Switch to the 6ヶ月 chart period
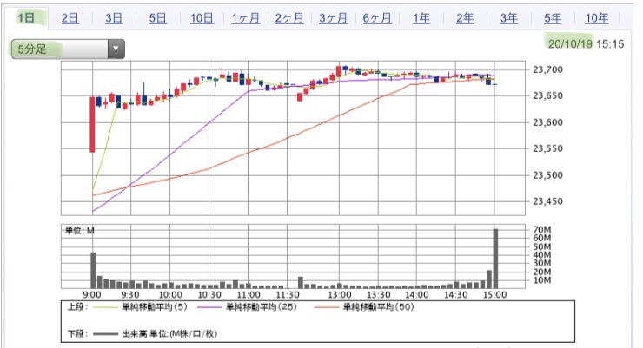 click(377, 18)
